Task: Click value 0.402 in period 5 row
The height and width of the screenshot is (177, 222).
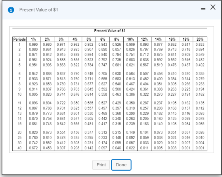Action: [x=200, y=65]
